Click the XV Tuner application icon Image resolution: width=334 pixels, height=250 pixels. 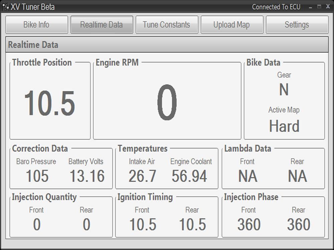6,7
